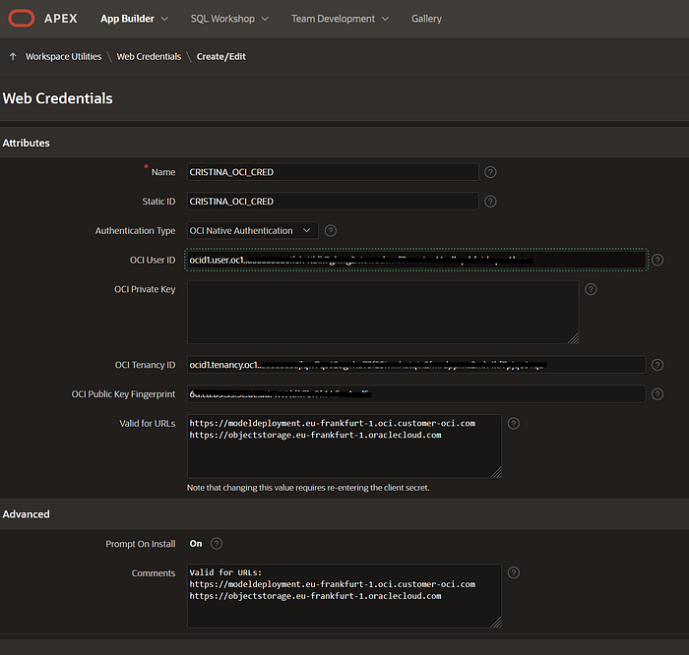The image size is (689, 655).
Task: Expand the App Builder menu arrow
Action: point(164,19)
